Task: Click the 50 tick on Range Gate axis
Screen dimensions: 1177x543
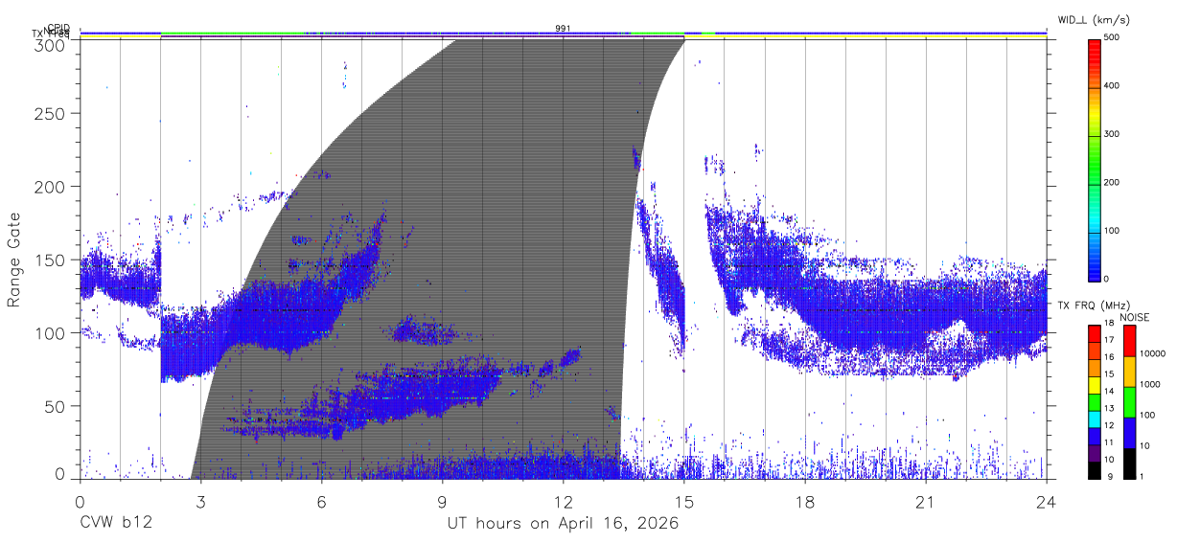Action: point(55,406)
